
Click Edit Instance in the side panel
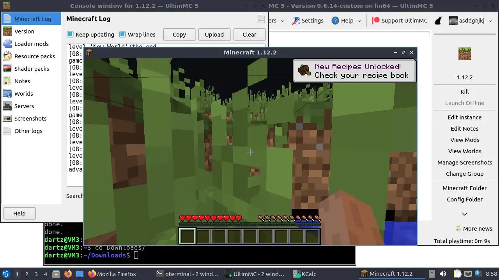click(465, 117)
